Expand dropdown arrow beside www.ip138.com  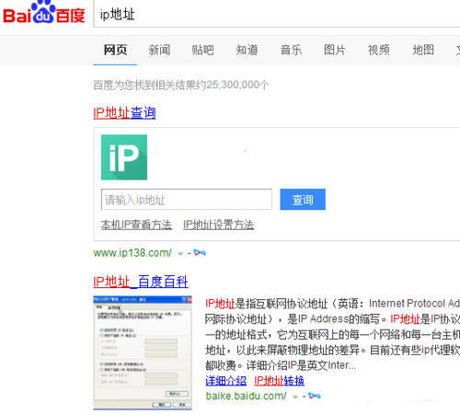[180, 254]
